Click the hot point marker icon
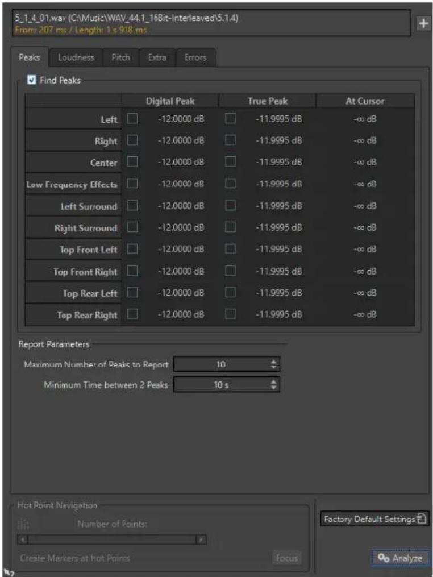Viewport: 433px width, 577px height. point(23,524)
